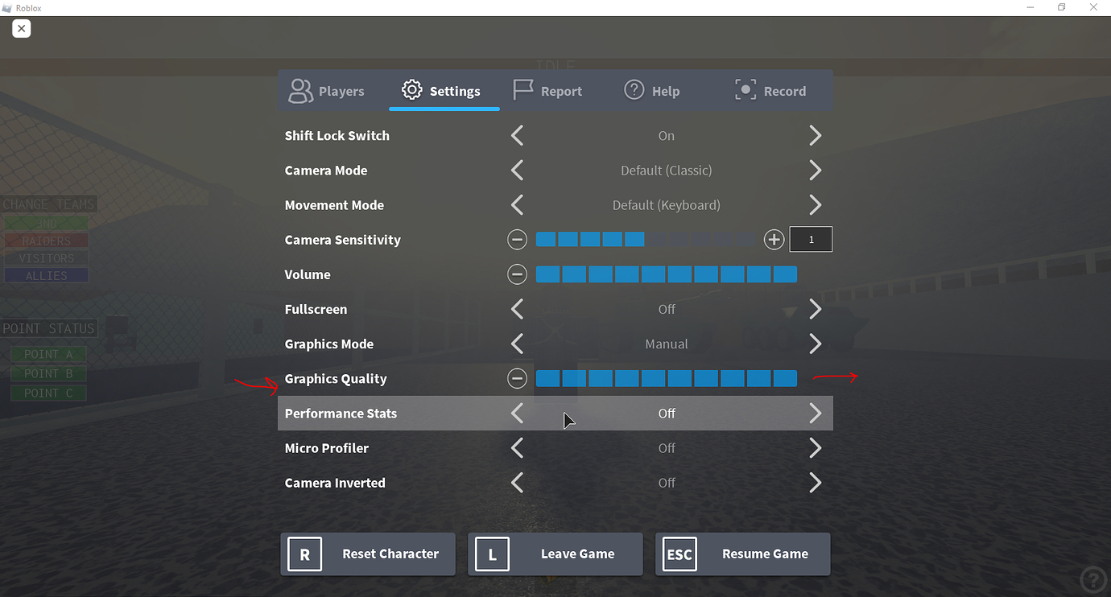The height and width of the screenshot is (597, 1111).
Task: Switch Graphics Mode with right chevron
Action: [x=815, y=344]
